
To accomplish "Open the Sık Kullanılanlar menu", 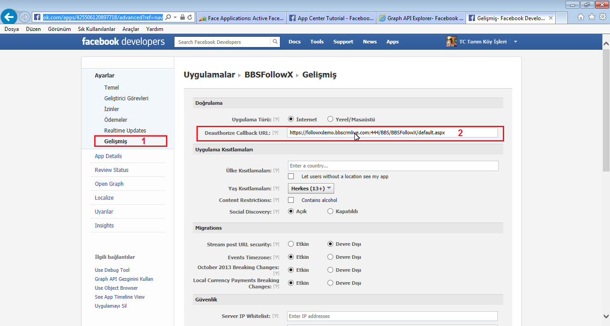I will 96,29.
